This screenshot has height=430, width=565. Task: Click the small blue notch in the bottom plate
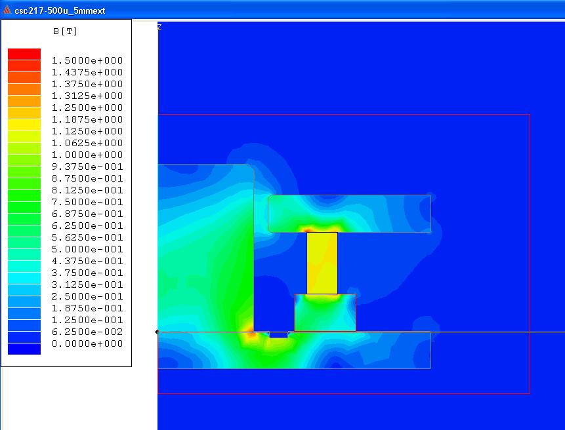tap(278, 335)
